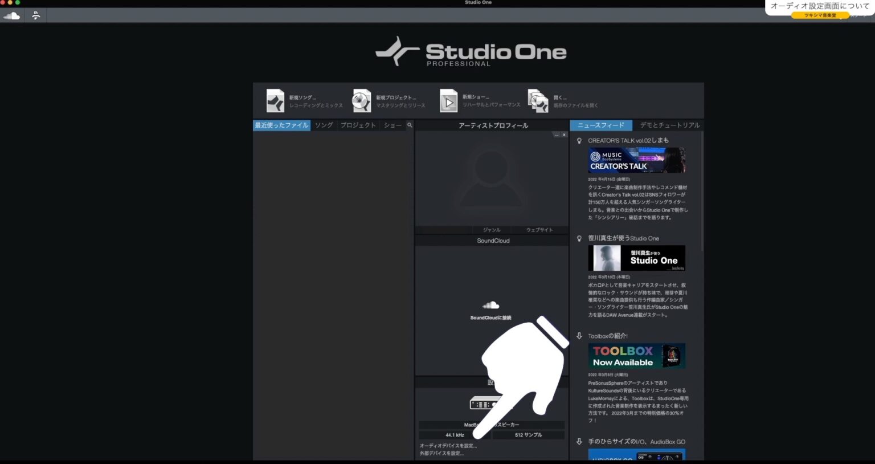Open a new show with 新規ショー icon
The width and height of the screenshot is (875, 464).
click(449, 100)
